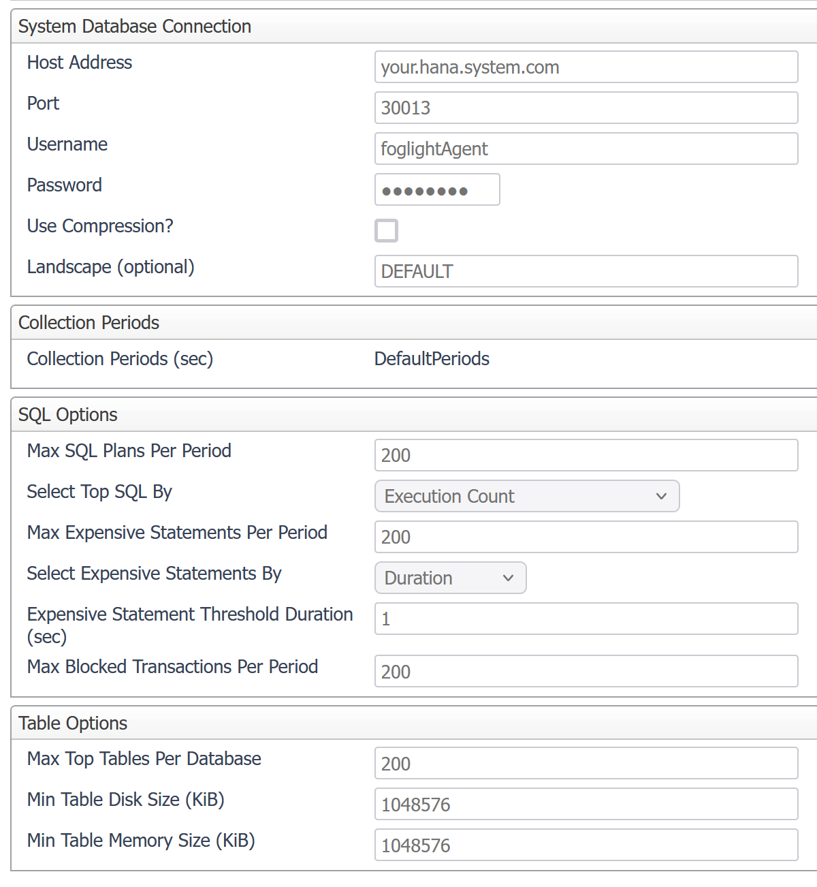
Task: Edit the Min Table Memory Size field
Action: (586, 845)
